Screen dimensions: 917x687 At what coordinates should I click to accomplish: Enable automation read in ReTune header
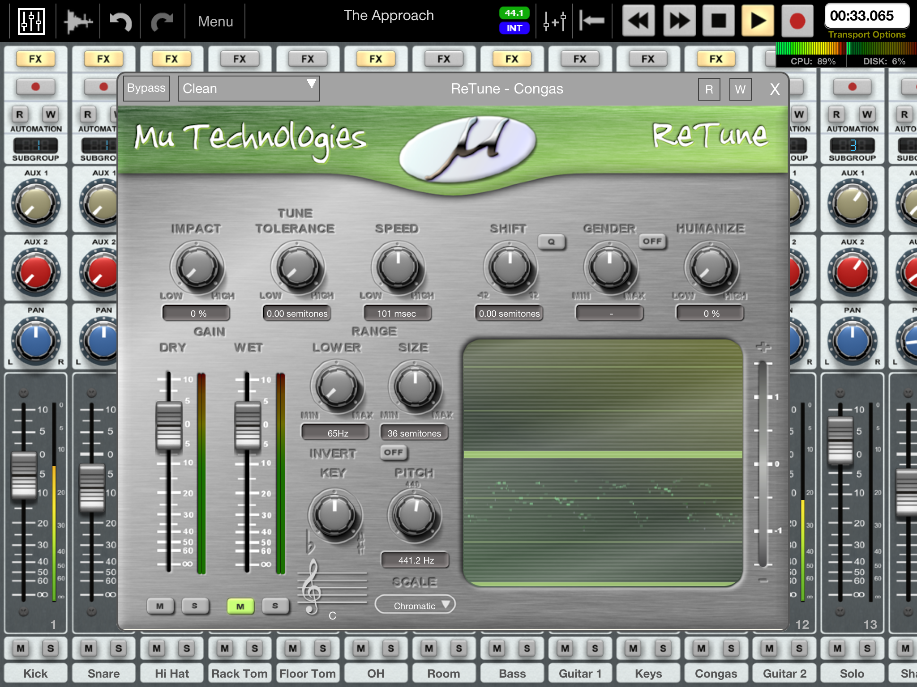click(709, 89)
